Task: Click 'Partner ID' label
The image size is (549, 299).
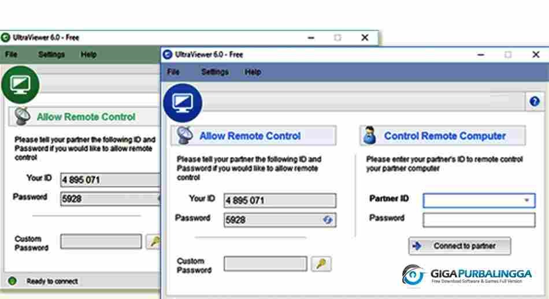Action: pos(389,199)
